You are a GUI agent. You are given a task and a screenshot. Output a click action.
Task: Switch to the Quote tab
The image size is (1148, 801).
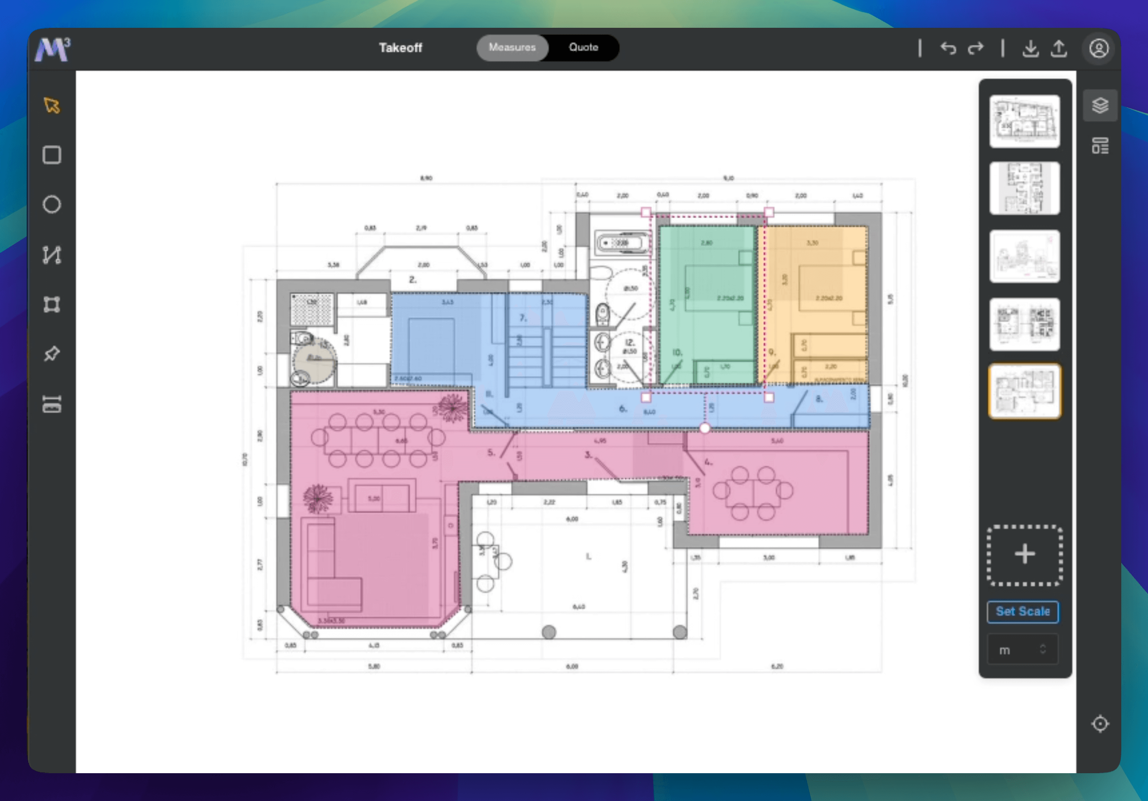pos(583,47)
